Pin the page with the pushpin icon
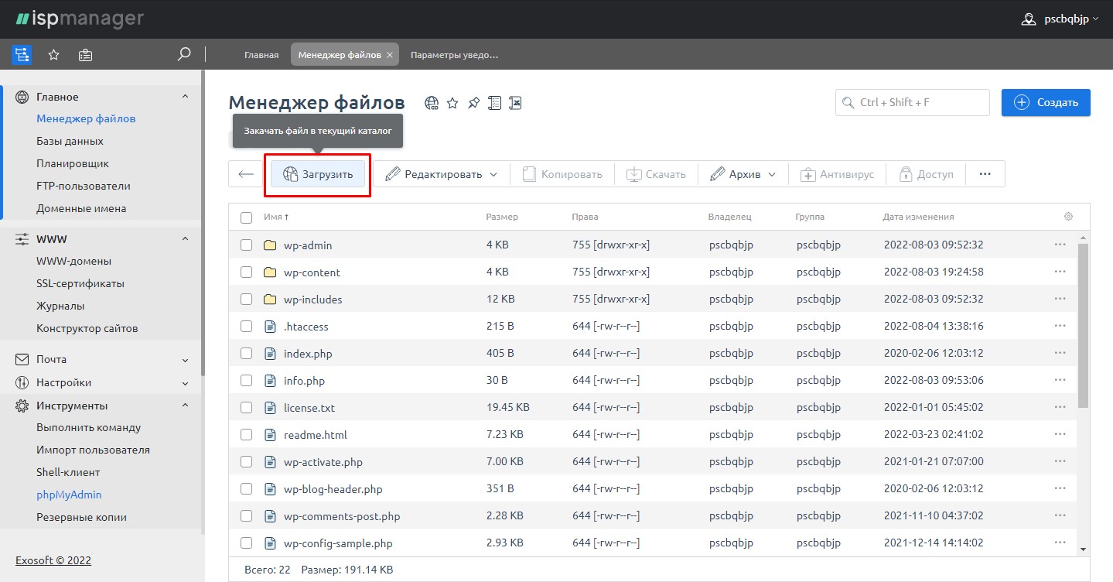This screenshot has height=582, width=1113. point(473,103)
